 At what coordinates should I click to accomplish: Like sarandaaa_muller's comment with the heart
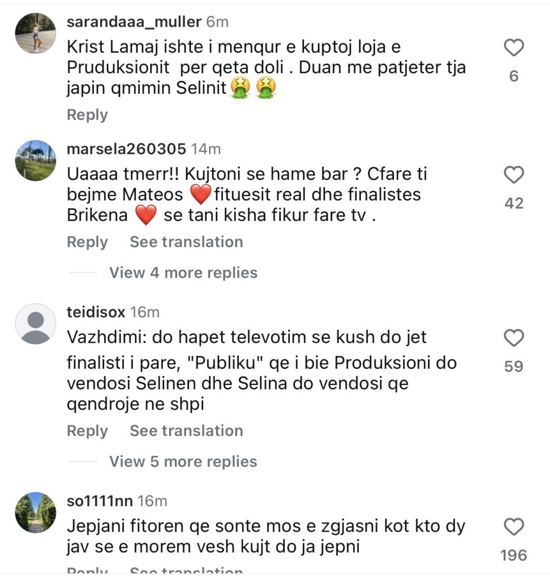(x=513, y=49)
